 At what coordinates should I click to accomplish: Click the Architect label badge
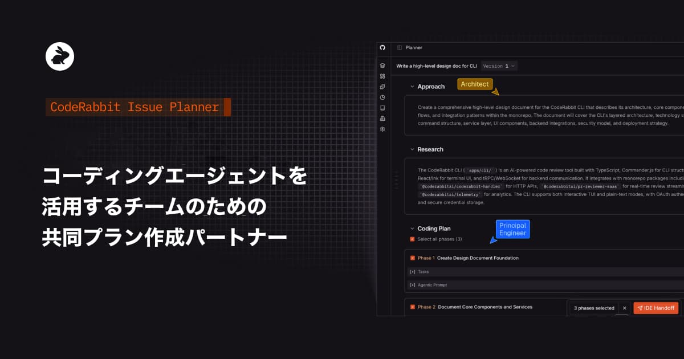point(474,84)
